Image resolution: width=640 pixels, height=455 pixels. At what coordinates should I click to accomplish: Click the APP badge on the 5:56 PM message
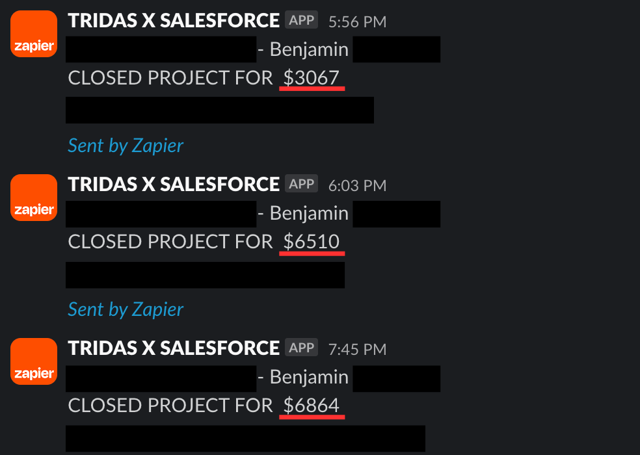tap(301, 20)
